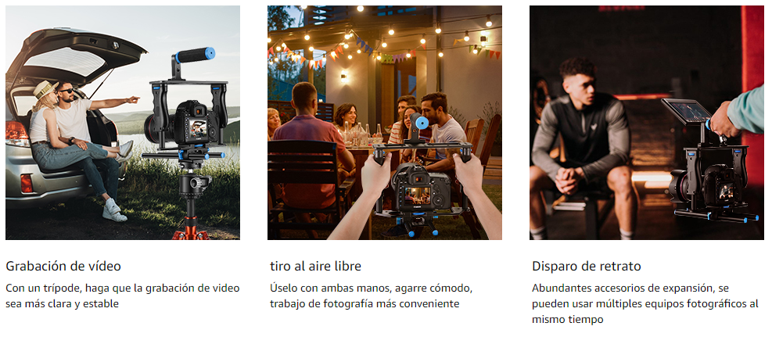Click the seated man in the gray jacket

point(581,148)
